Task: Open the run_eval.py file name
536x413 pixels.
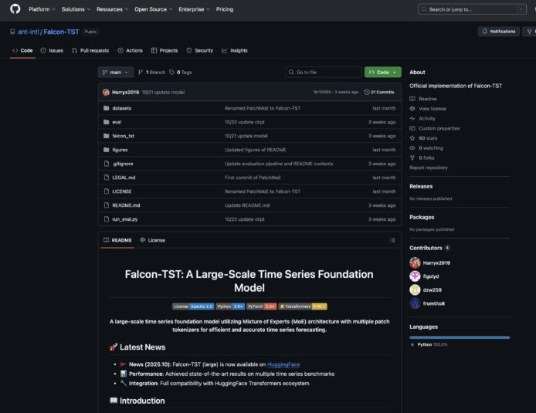Action: (125, 219)
